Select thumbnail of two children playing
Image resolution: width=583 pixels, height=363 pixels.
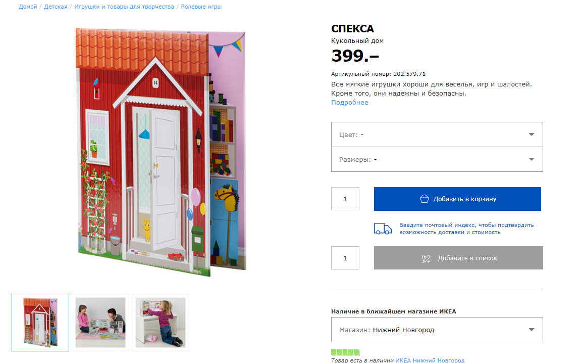click(x=100, y=323)
